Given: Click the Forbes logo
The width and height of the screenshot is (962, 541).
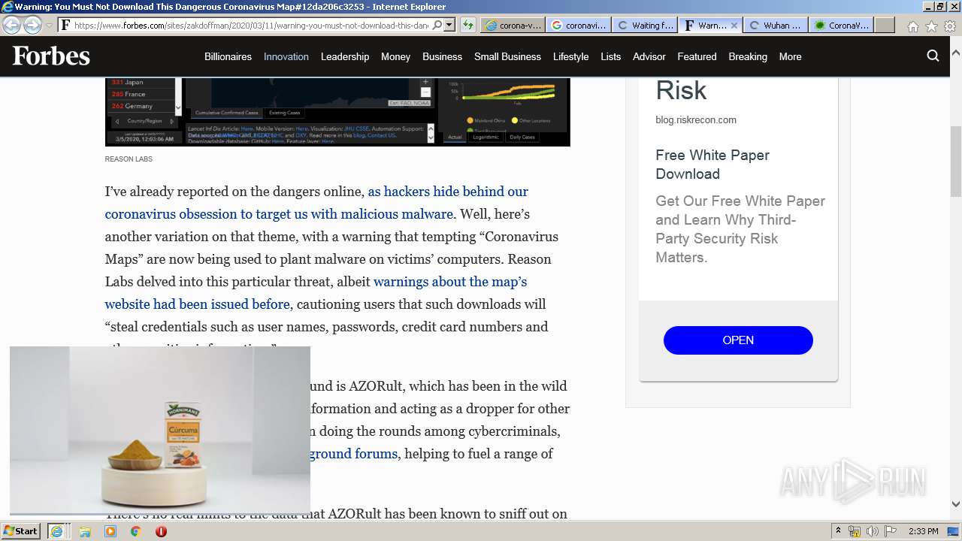Looking at the screenshot, I should 51,56.
